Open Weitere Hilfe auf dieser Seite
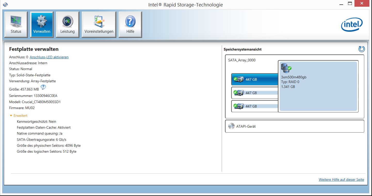Viewport: 372px width, 196px height. click(x=341, y=179)
